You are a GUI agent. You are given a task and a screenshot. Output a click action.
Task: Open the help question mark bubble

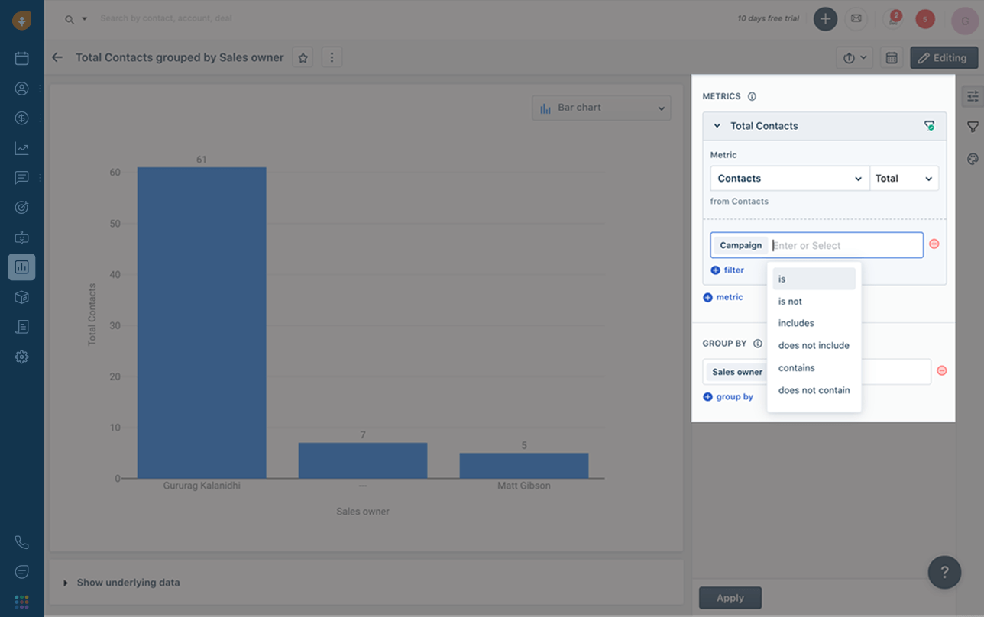944,572
